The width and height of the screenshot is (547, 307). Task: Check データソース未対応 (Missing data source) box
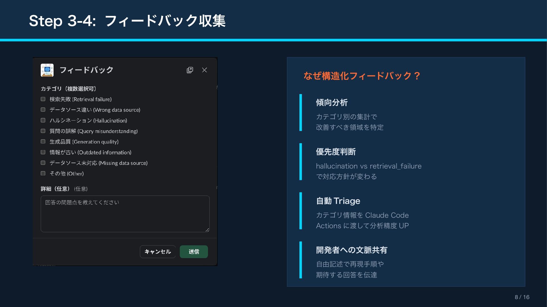click(x=43, y=163)
